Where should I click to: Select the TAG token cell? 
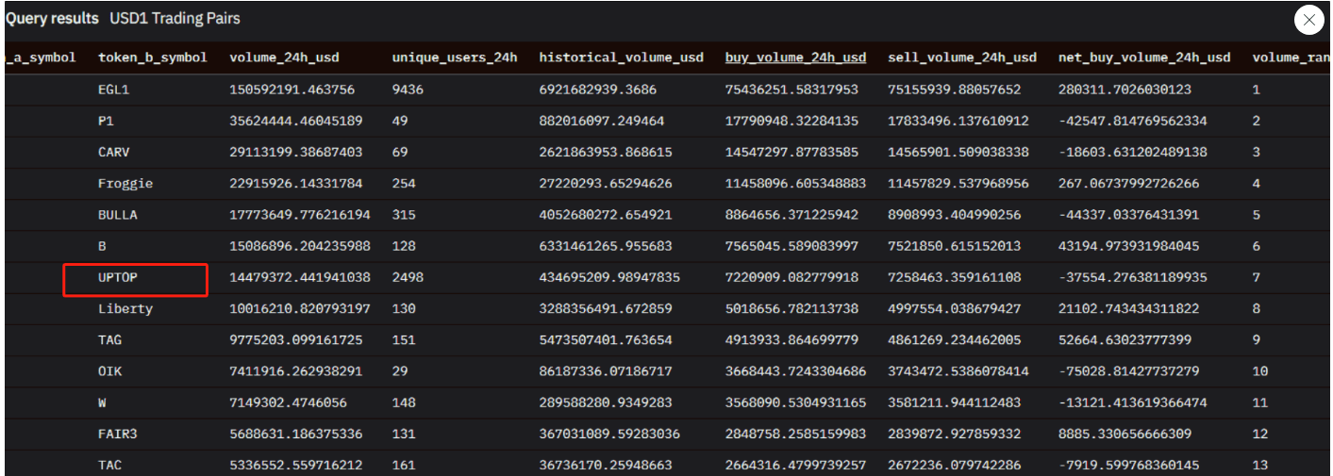point(109,340)
